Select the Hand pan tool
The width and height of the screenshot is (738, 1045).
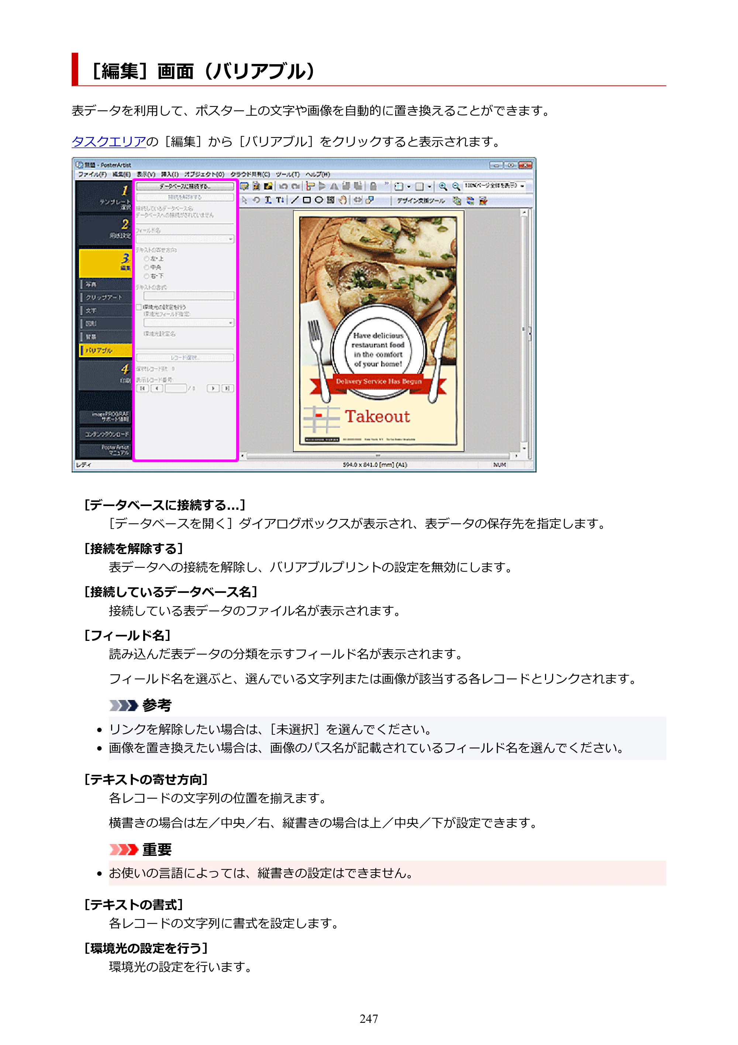point(343,200)
